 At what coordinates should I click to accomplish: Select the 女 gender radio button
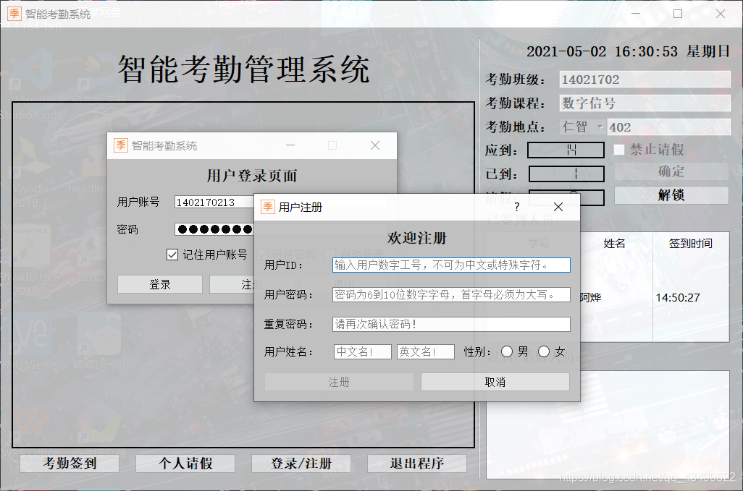tap(544, 351)
